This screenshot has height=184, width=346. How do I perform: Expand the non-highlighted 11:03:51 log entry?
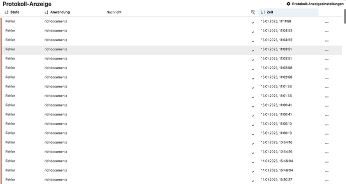click(253, 60)
